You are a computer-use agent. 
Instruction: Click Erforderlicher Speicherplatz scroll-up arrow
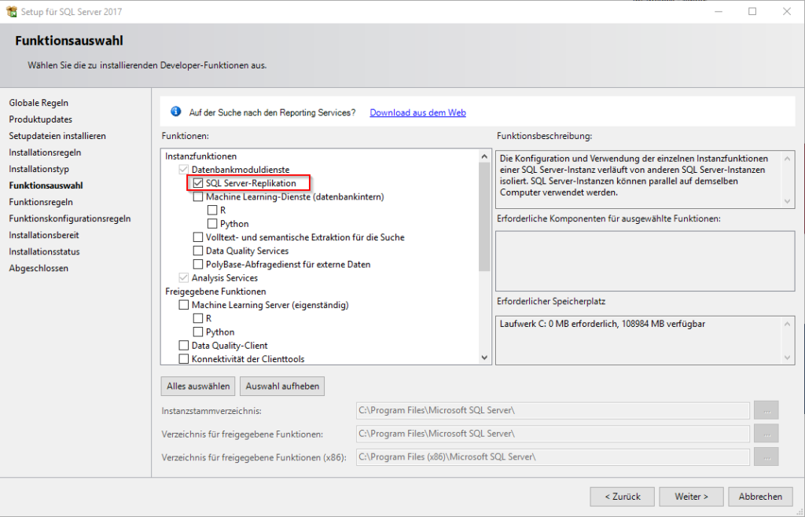[x=788, y=324]
